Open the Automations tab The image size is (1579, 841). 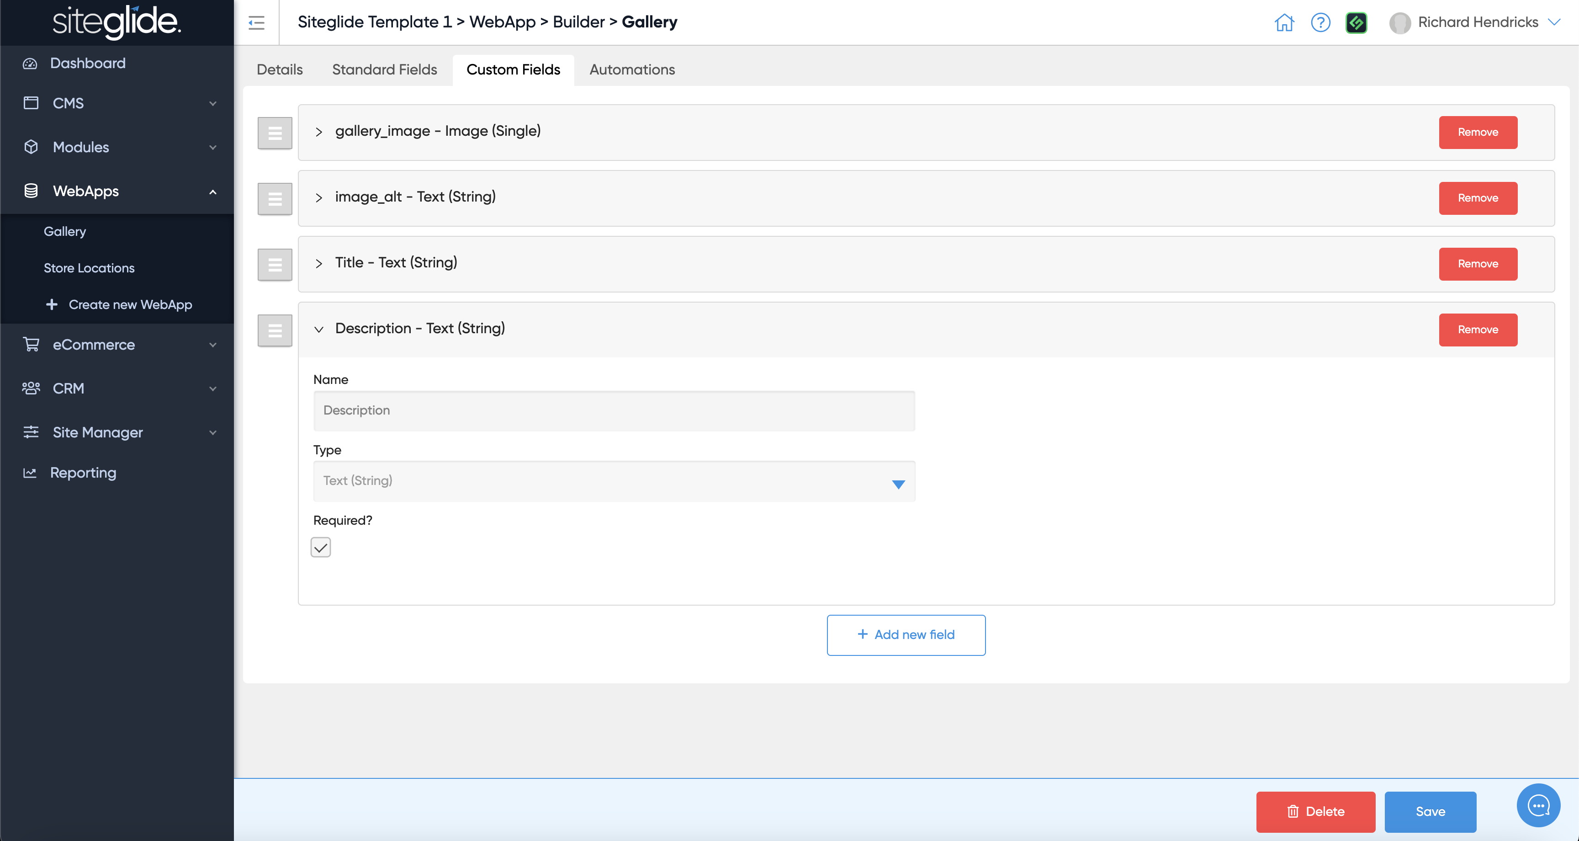632,70
